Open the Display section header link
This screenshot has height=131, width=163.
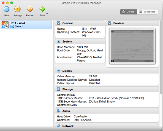tap(67, 71)
